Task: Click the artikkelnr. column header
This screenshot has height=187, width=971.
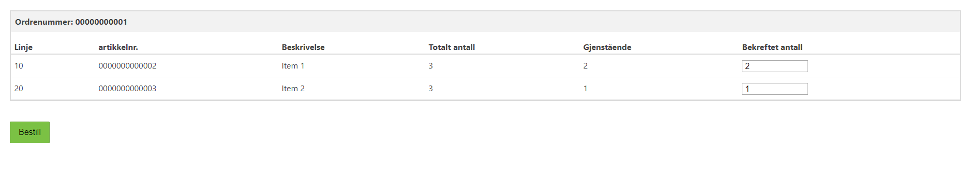Action: coord(118,47)
